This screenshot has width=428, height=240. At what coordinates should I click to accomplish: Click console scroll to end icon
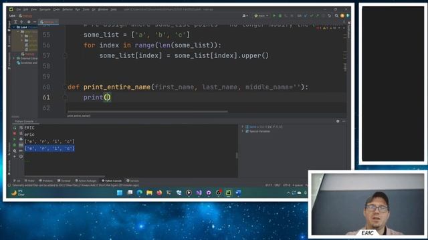click(x=21, y=133)
